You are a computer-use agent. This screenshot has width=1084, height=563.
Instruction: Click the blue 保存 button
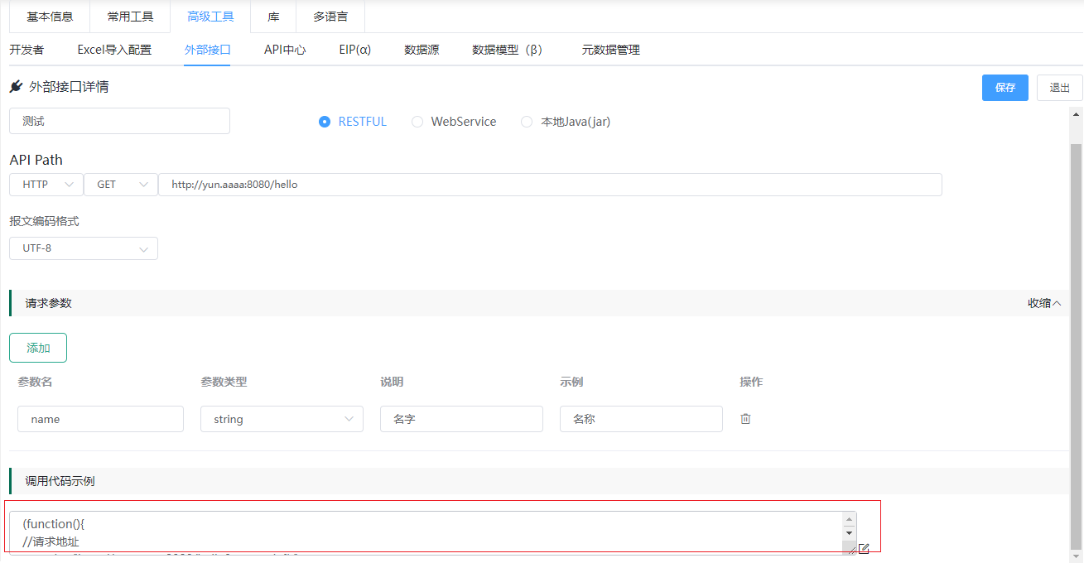click(x=1005, y=88)
